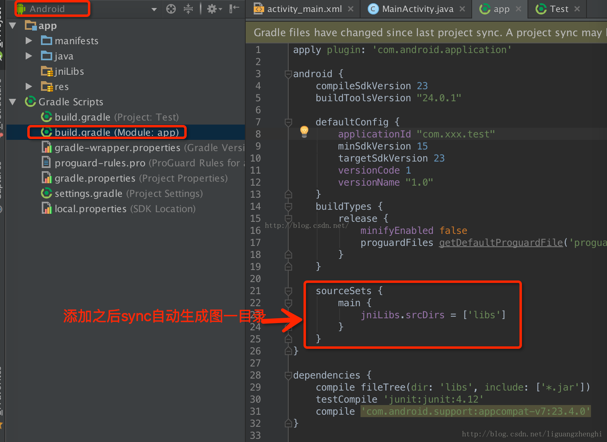This screenshot has width=607, height=442.
Task: Click the proguard-rules.pro file icon
Action: 46,162
